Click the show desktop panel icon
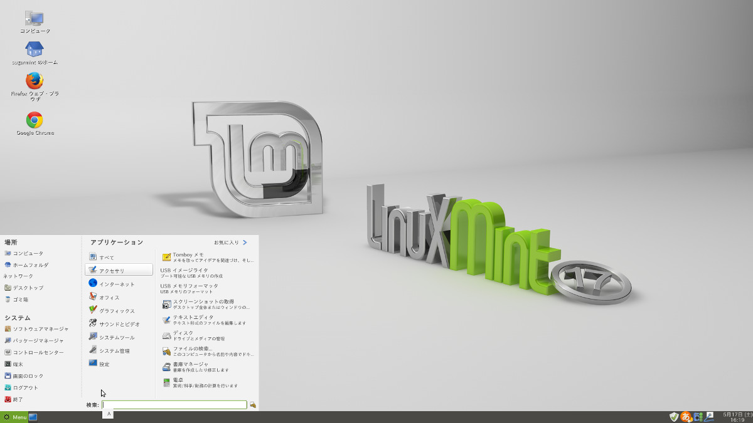Screen dimensions: 753x423 (33, 417)
